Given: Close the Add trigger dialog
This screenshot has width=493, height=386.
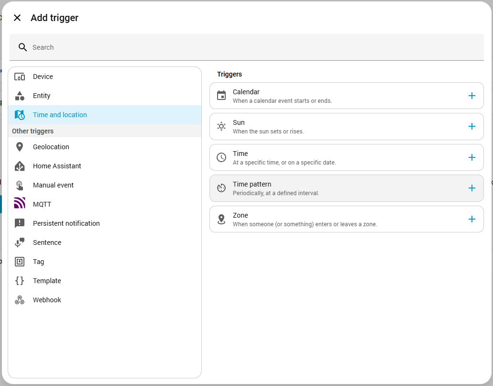Looking at the screenshot, I should click(x=17, y=18).
